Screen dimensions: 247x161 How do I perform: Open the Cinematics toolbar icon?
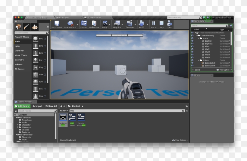click(129, 24)
